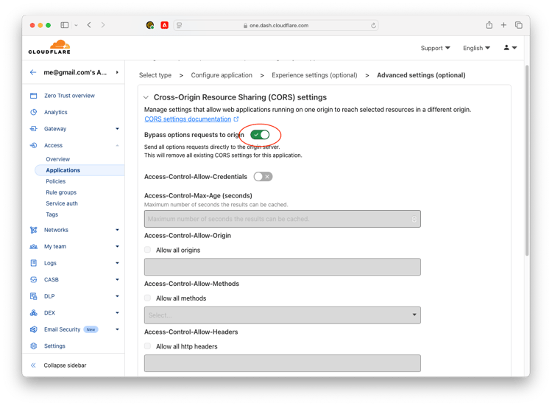Click the back arrow next to account name
This screenshot has width=552, height=406.
pos(33,72)
